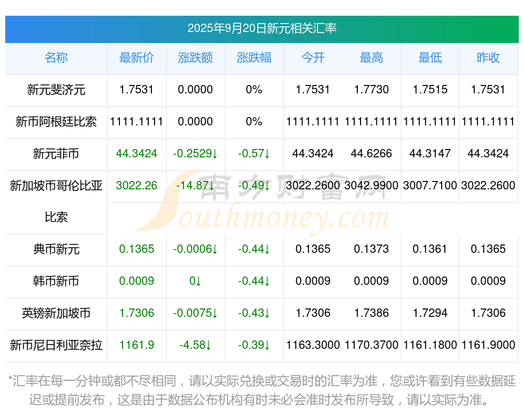The height and width of the screenshot is (416, 524).
Task: Click 44.6266 highest value for 新元菲币
Action: tap(372, 154)
